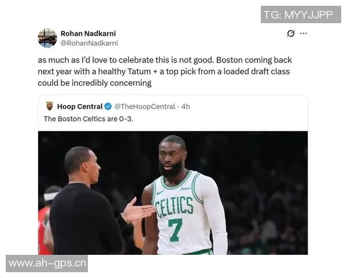The height and width of the screenshot is (278, 347).
Task: Click the Grok slashed-circle icon
Action: (291, 34)
